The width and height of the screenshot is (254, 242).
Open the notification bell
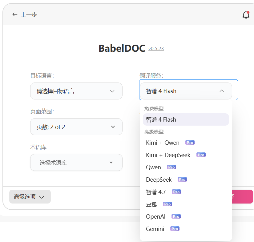246,15
